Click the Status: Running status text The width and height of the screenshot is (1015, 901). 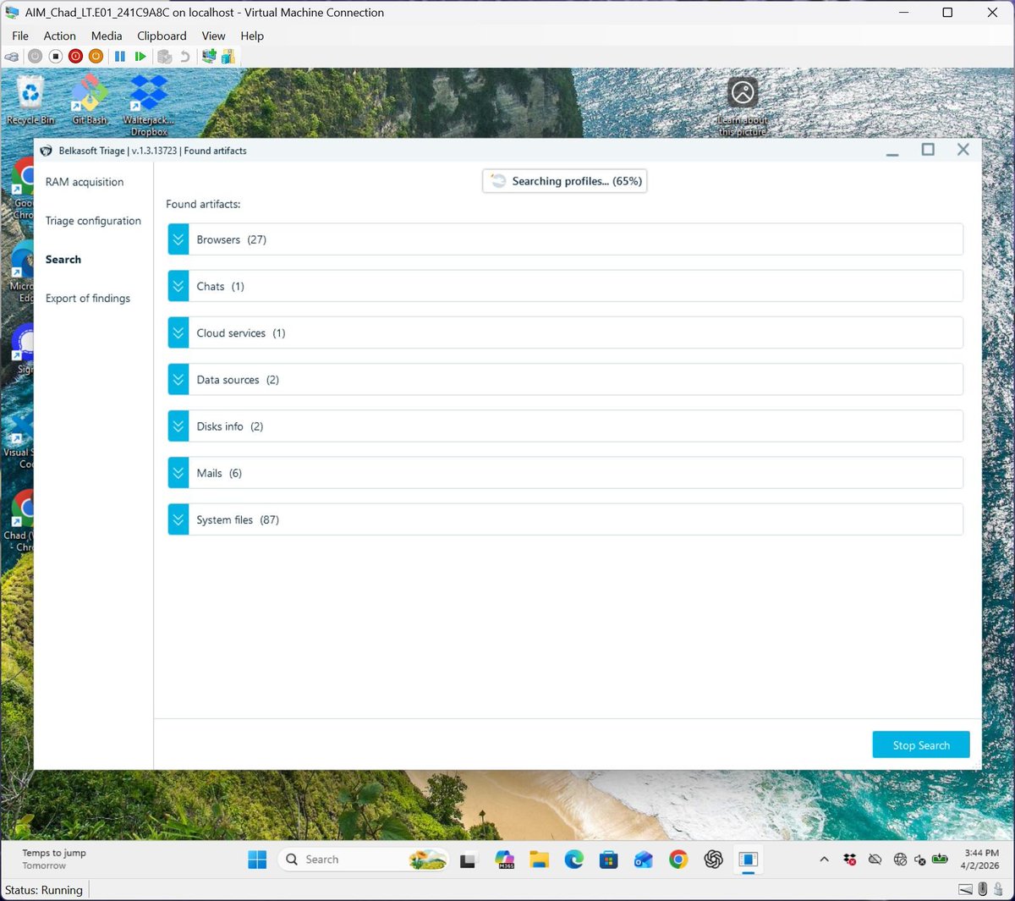(44, 890)
